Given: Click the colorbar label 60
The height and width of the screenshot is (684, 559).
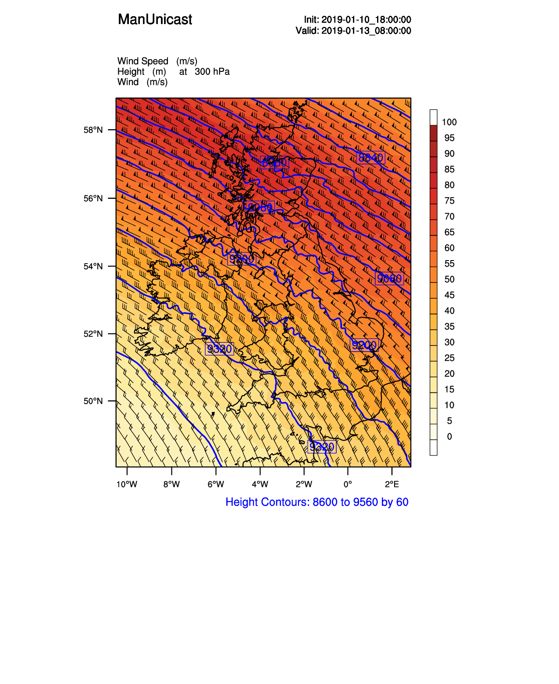Looking at the screenshot, I should click(449, 248).
